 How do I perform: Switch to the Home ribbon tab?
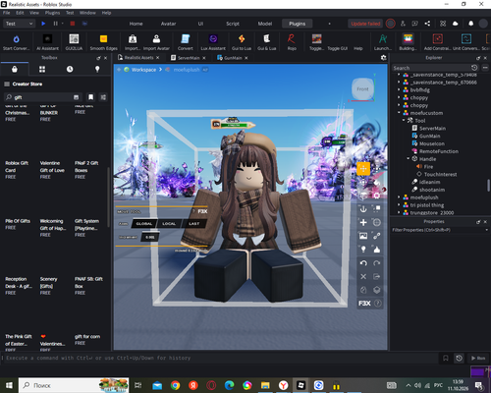point(136,24)
